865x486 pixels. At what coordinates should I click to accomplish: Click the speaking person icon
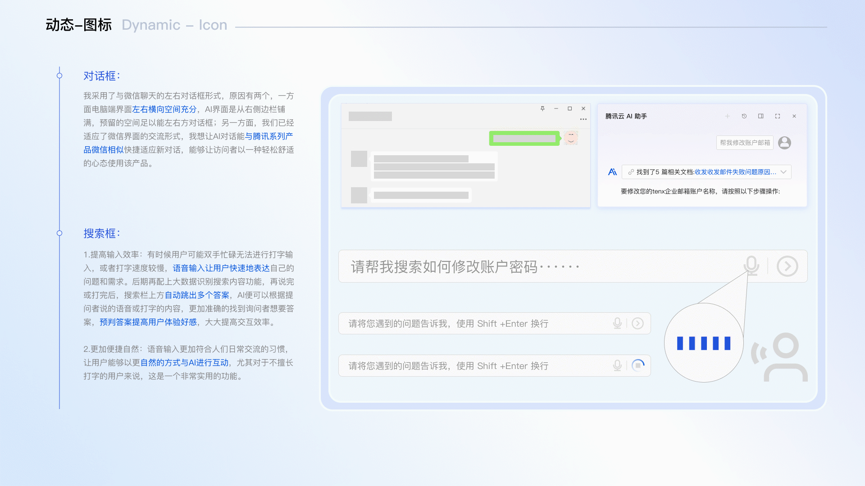779,357
